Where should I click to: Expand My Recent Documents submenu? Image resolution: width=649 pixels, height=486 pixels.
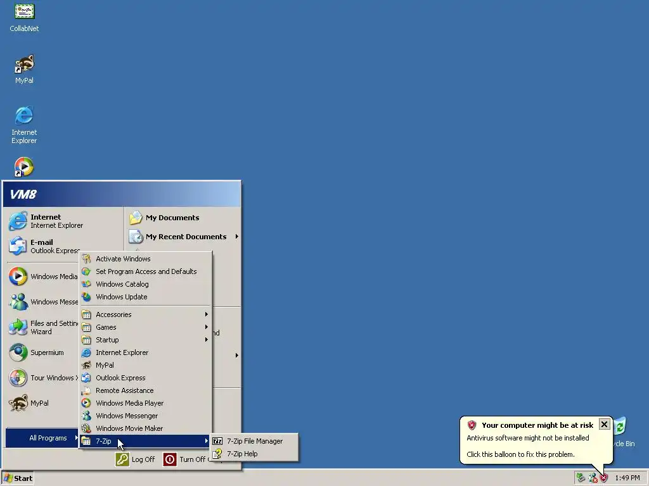184,237
